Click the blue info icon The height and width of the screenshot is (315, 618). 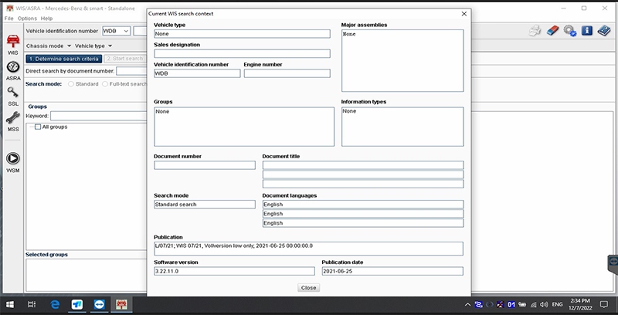click(587, 31)
